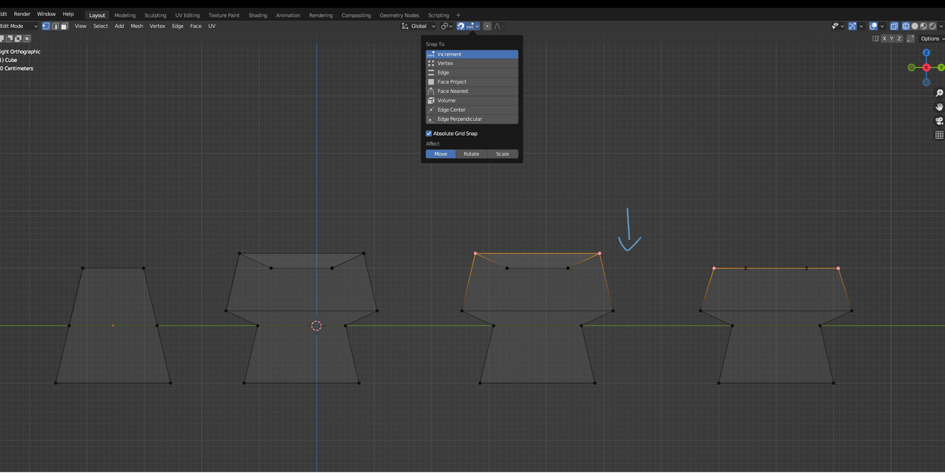Click the red X axis gizmo circle

coord(927,67)
